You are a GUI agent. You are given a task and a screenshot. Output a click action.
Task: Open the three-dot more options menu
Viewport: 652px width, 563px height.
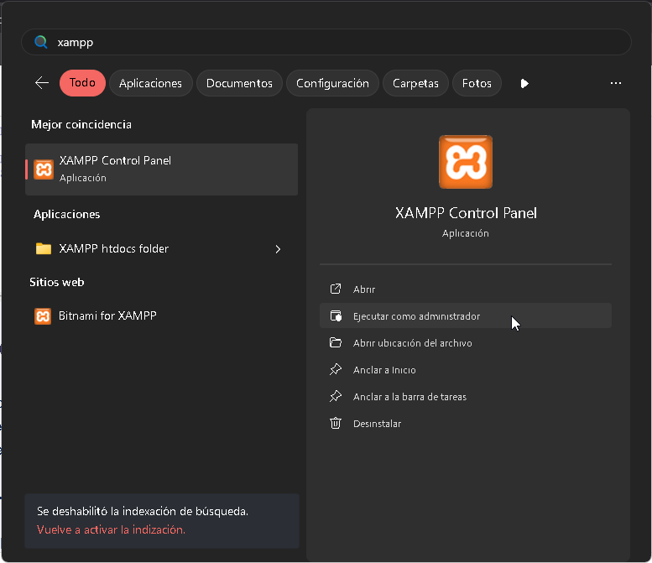tap(616, 83)
